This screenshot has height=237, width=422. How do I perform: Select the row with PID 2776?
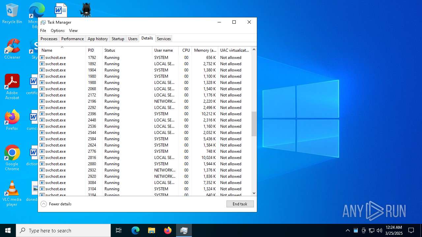click(x=145, y=151)
